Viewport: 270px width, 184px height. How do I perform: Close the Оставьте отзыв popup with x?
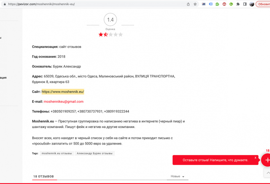[x=255, y=158]
